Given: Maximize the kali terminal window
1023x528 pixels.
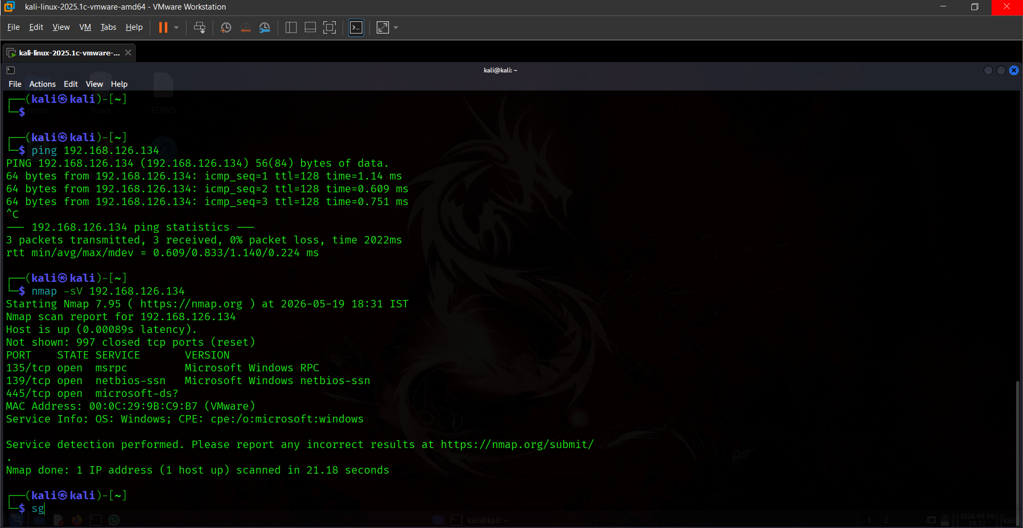Looking at the screenshot, I should tap(1001, 70).
